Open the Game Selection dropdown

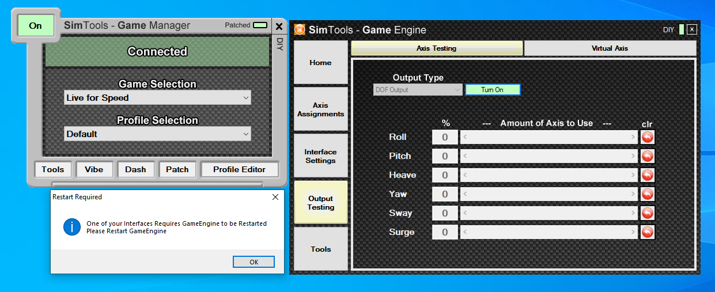point(157,98)
